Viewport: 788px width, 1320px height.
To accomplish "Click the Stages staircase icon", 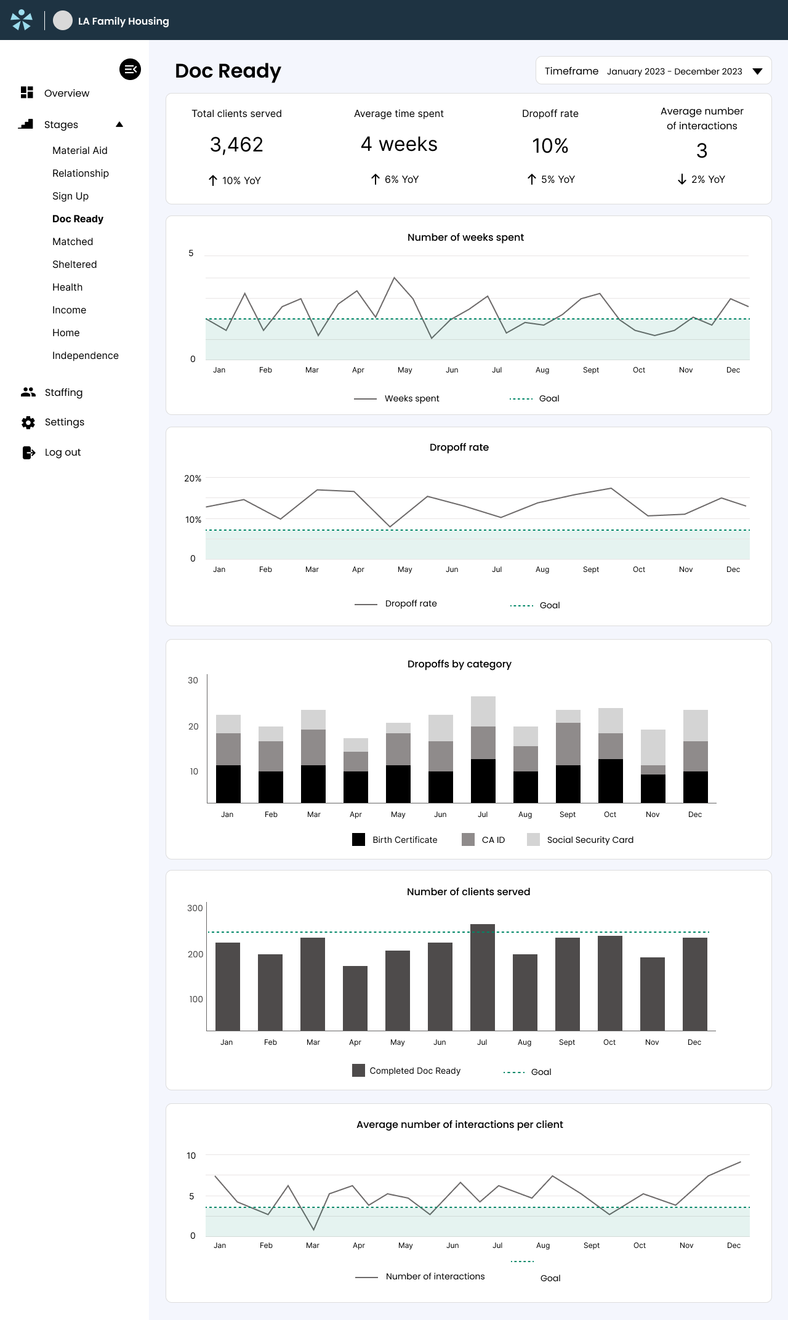I will coord(26,124).
